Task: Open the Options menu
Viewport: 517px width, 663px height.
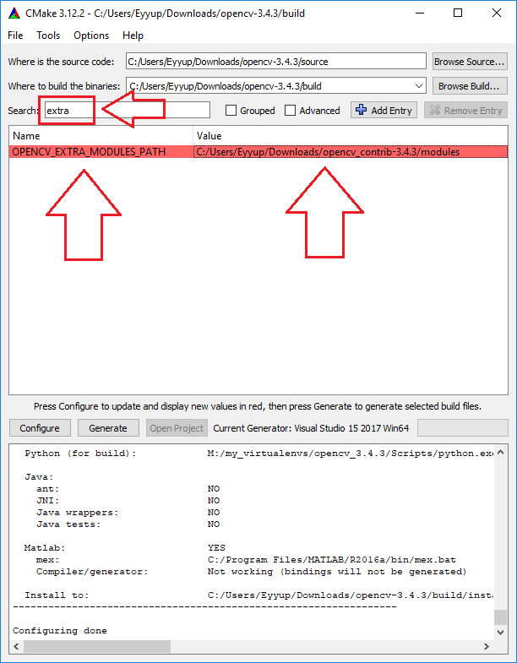Action: tap(91, 35)
